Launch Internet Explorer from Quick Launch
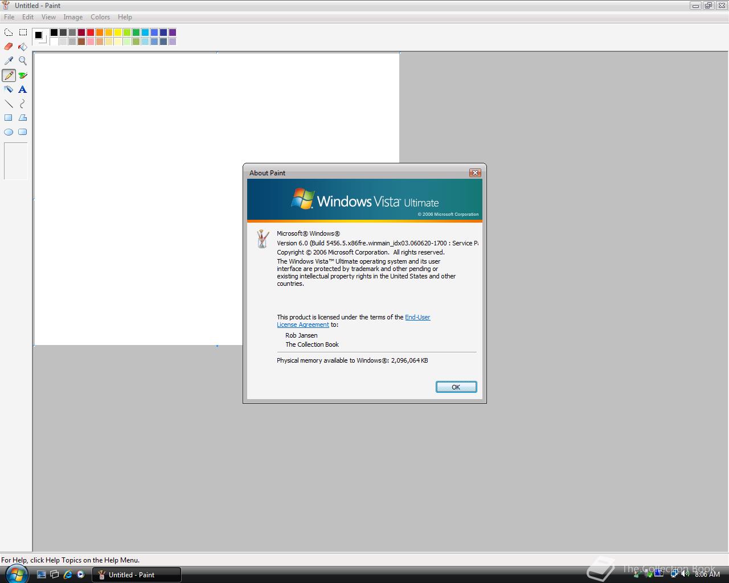This screenshot has width=729, height=583. tap(68, 574)
